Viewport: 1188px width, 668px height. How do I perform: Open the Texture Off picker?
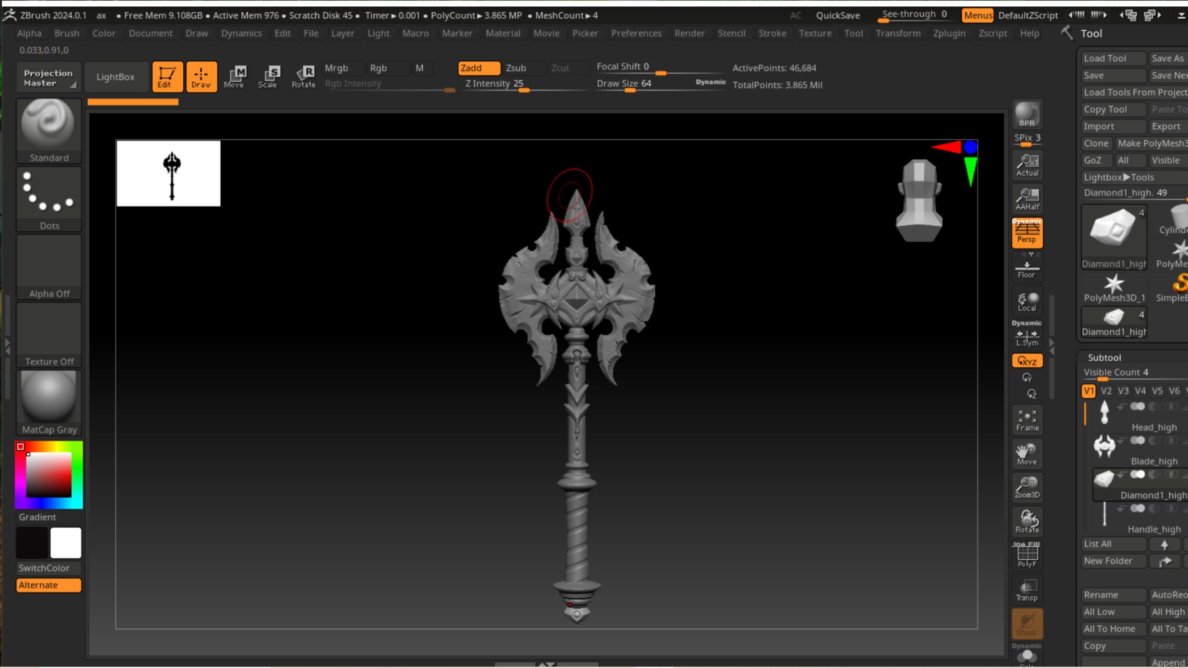coord(49,335)
